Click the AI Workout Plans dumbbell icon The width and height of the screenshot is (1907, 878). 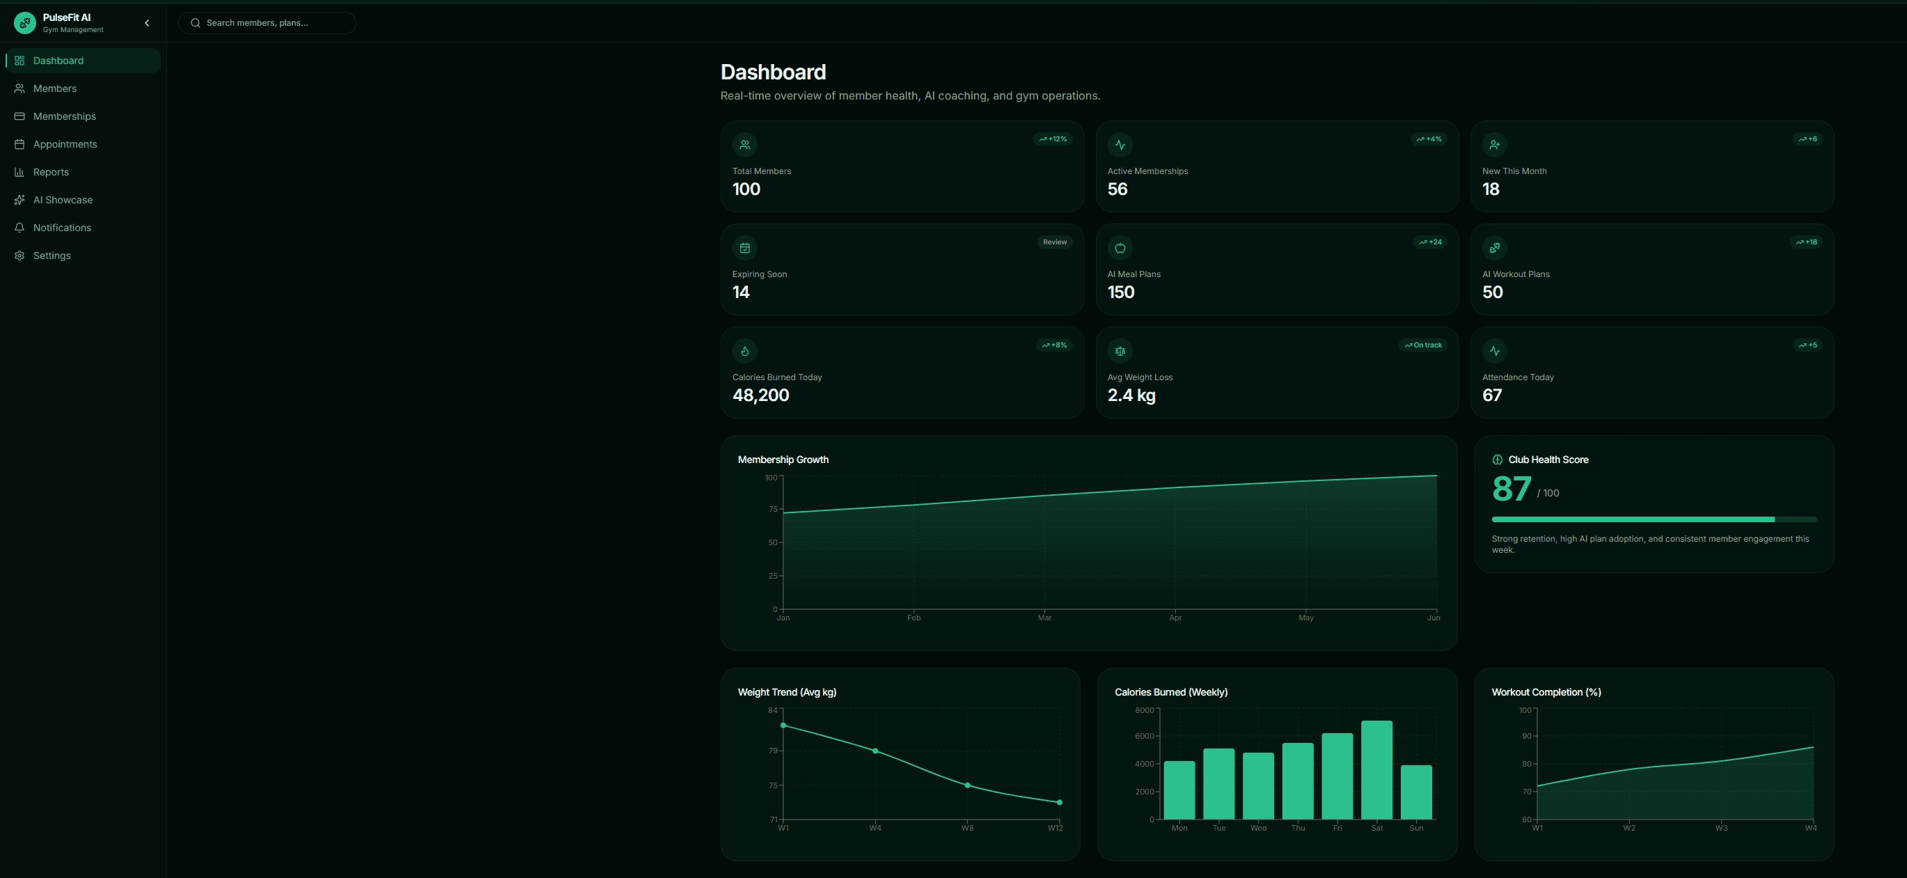tap(1494, 248)
